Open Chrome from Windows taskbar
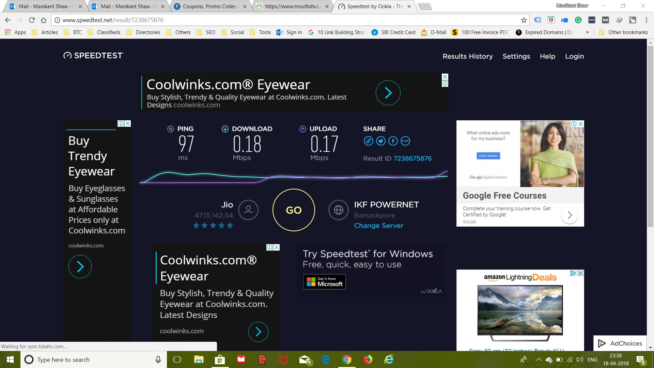The height and width of the screenshot is (368, 654). (346, 359)
